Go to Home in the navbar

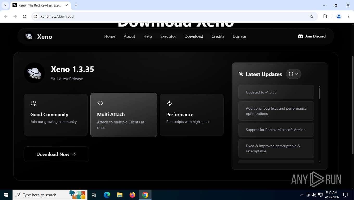110,36
